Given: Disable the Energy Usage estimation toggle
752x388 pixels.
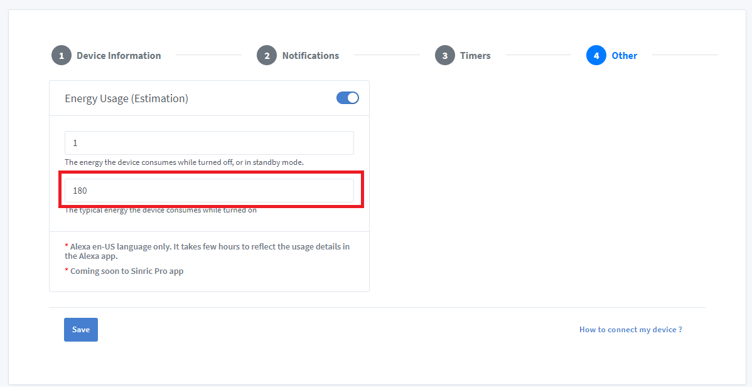Looking at the screenshot, I should 348,98.
